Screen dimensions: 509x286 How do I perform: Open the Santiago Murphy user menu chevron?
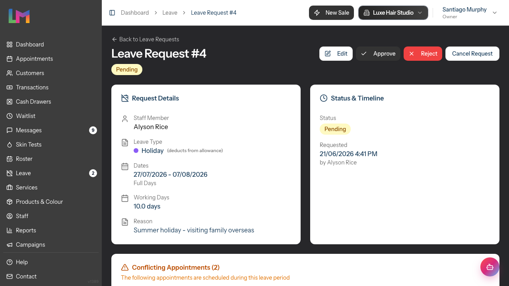click(495, 13)
